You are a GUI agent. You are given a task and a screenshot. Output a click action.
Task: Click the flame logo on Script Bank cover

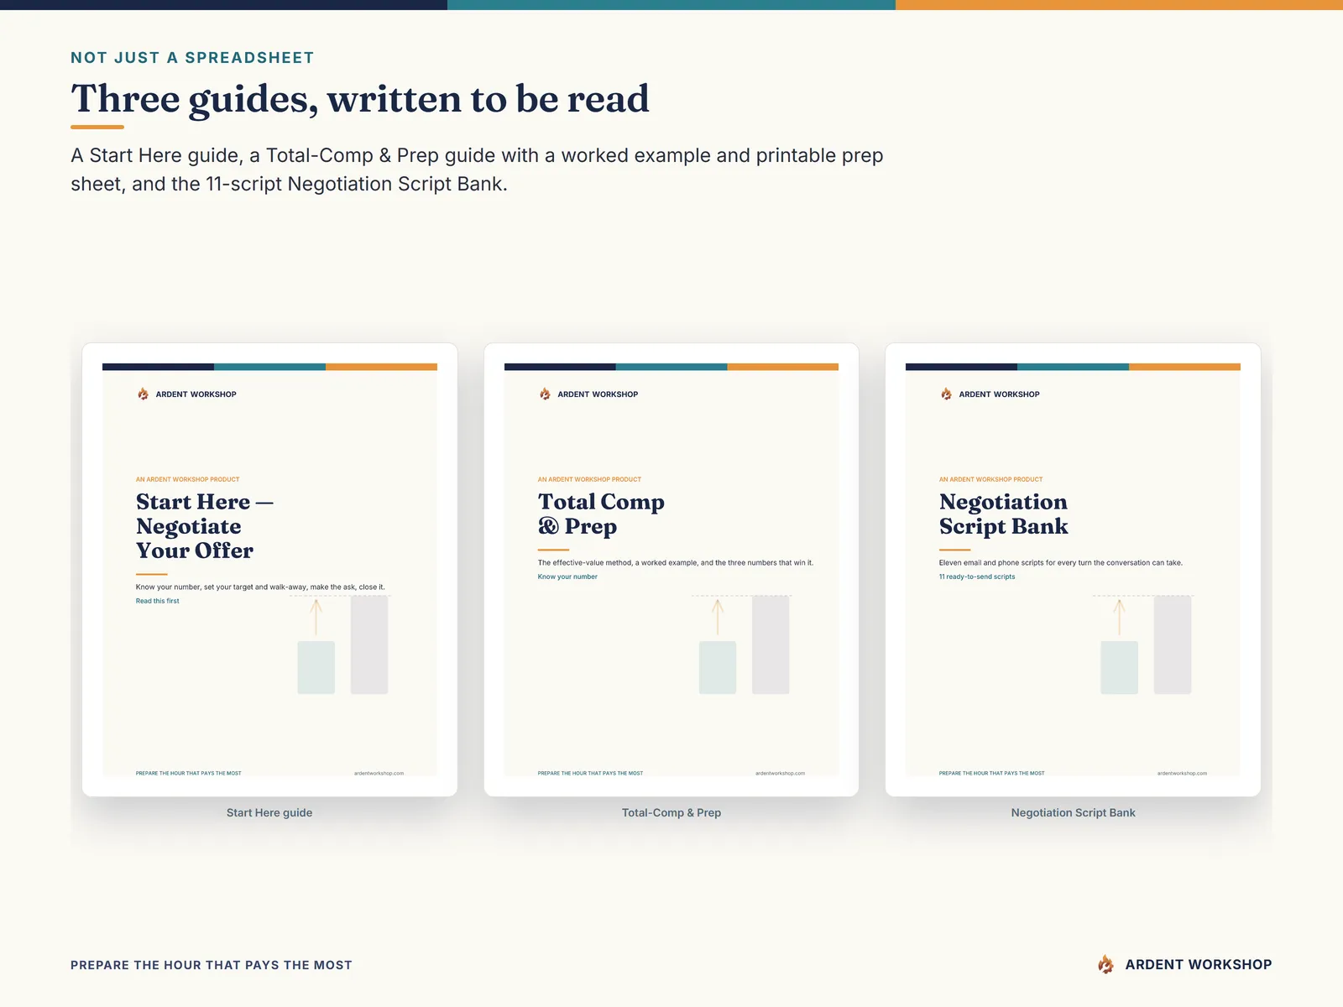[946, 394]
